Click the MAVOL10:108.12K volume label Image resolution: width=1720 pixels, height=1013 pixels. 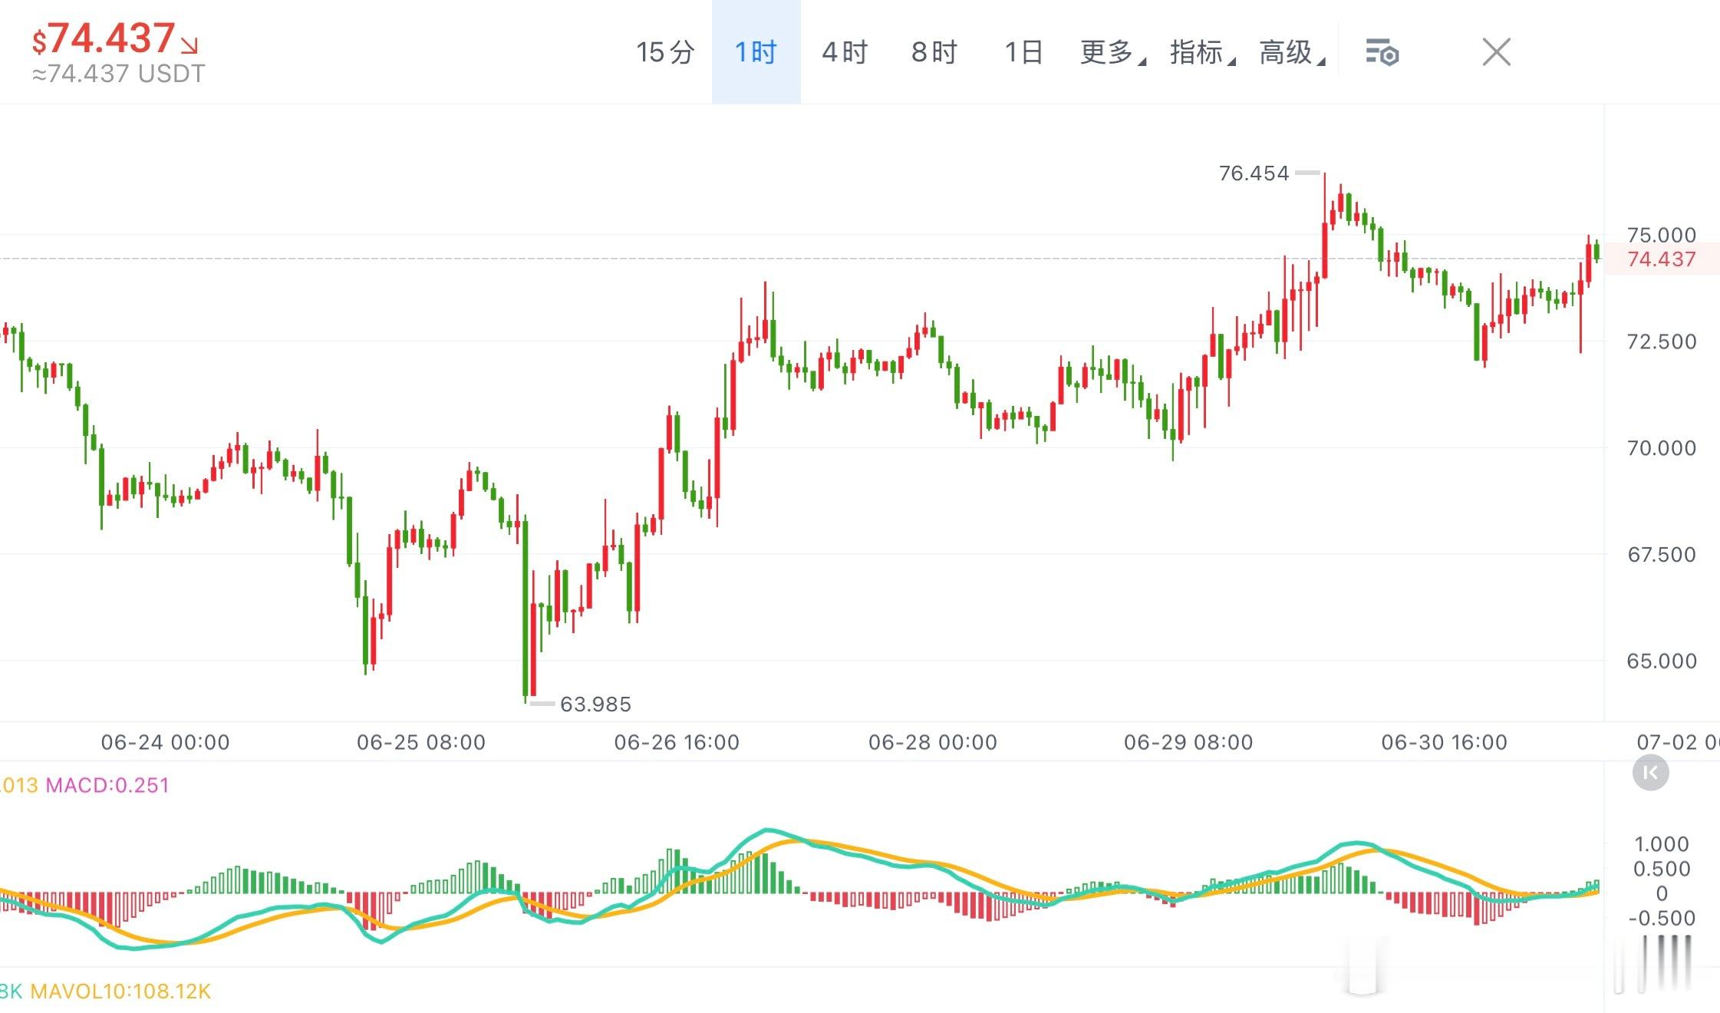120,992
